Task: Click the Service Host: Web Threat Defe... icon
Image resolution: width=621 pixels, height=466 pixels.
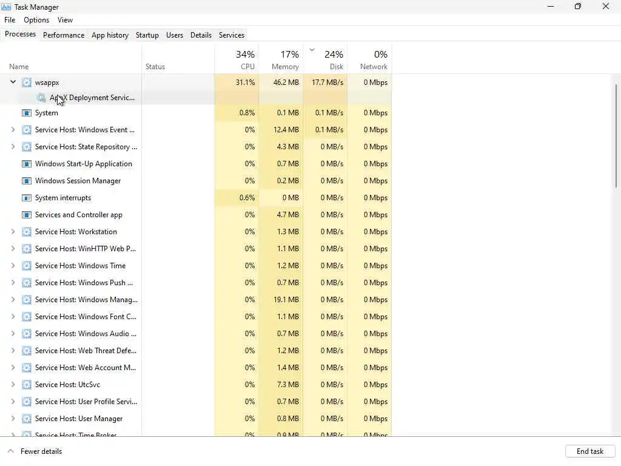Action: tap(27, 351)
